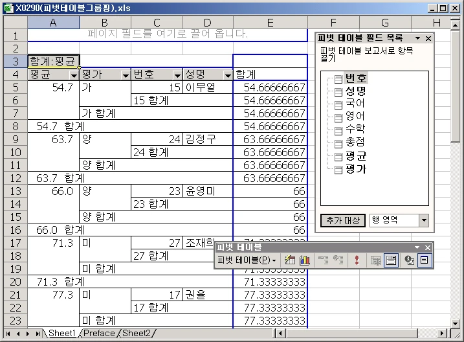Select column G header

click(x=385, y=23)
